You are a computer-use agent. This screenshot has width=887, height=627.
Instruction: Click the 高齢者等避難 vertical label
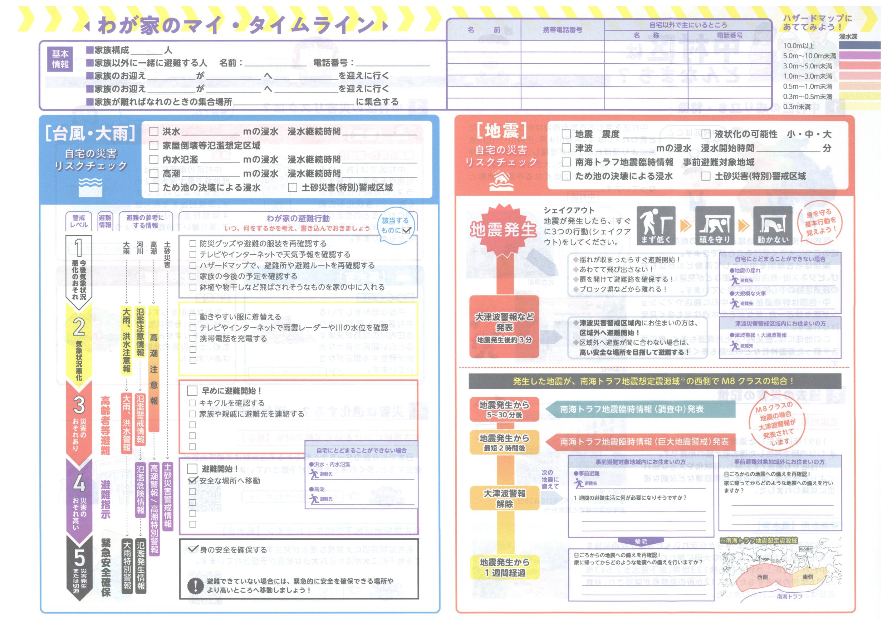105,425
